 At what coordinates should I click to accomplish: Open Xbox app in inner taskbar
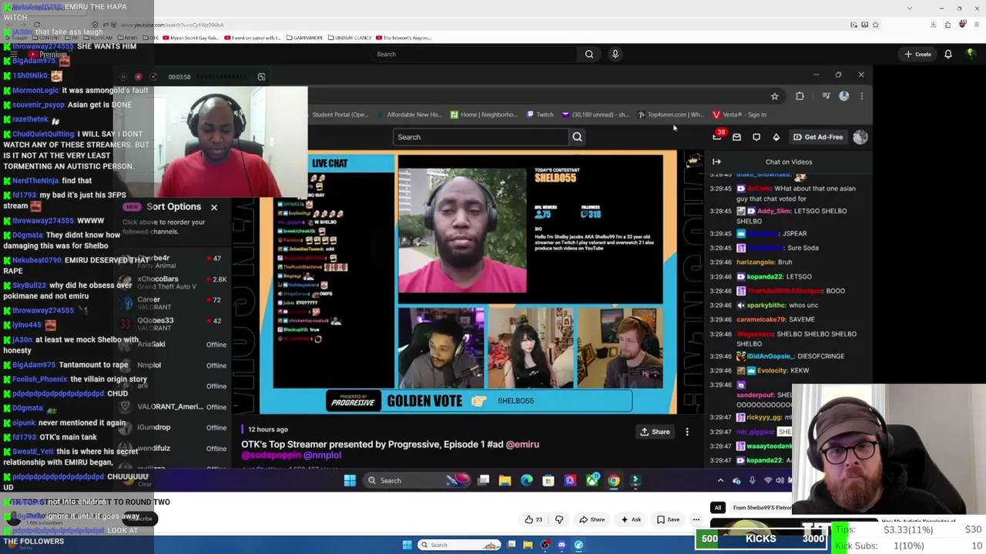coord(592,481)
